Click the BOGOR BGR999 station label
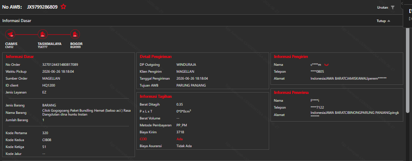Image resolution: width=412 pixels, height=161 pixels. (76, 45)
